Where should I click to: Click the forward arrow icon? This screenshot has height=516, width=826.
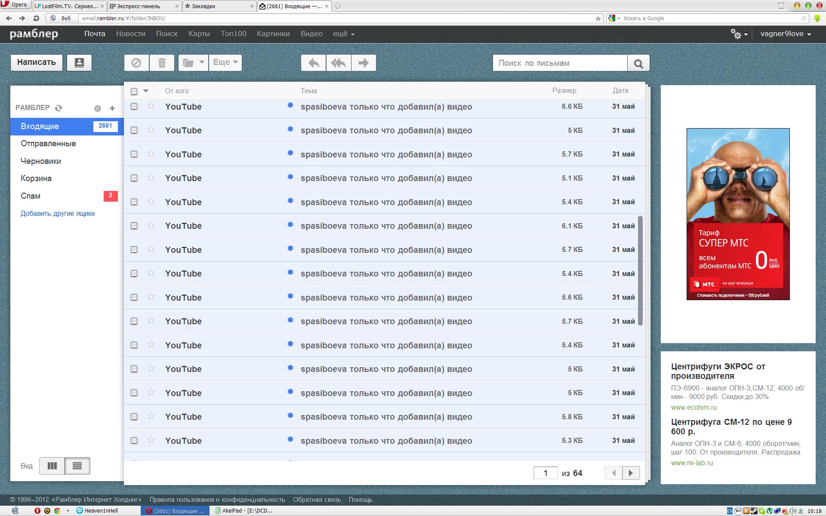click(364, 63)
